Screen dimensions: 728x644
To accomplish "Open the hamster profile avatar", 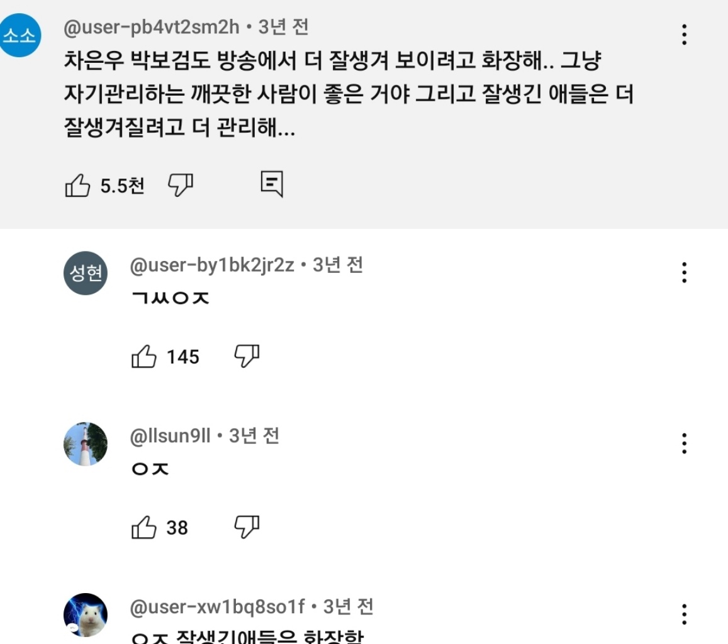I will point(86,614).
